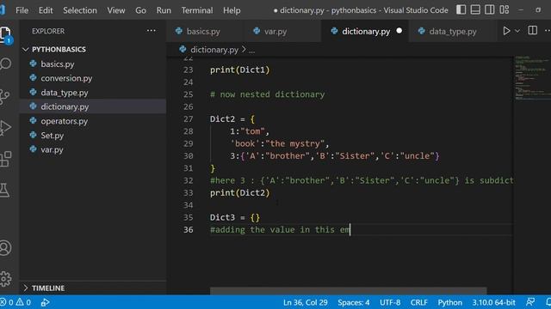
Task: Click dictionary.py in the breadcrumb
Action: coord(214,50)
